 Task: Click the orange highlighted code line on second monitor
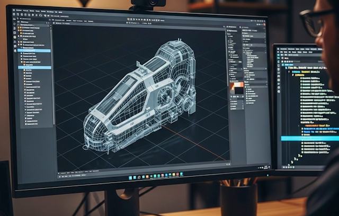318,125
